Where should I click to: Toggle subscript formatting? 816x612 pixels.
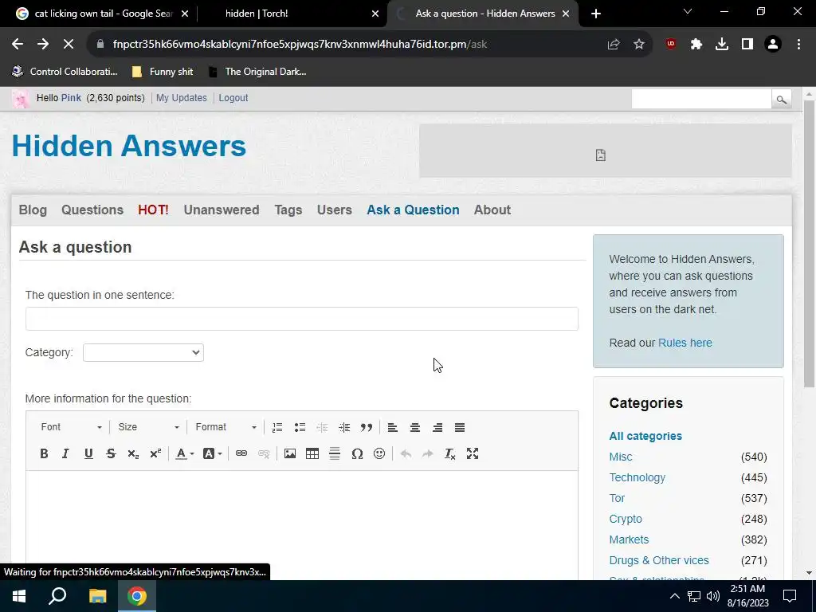click(133, 453)
